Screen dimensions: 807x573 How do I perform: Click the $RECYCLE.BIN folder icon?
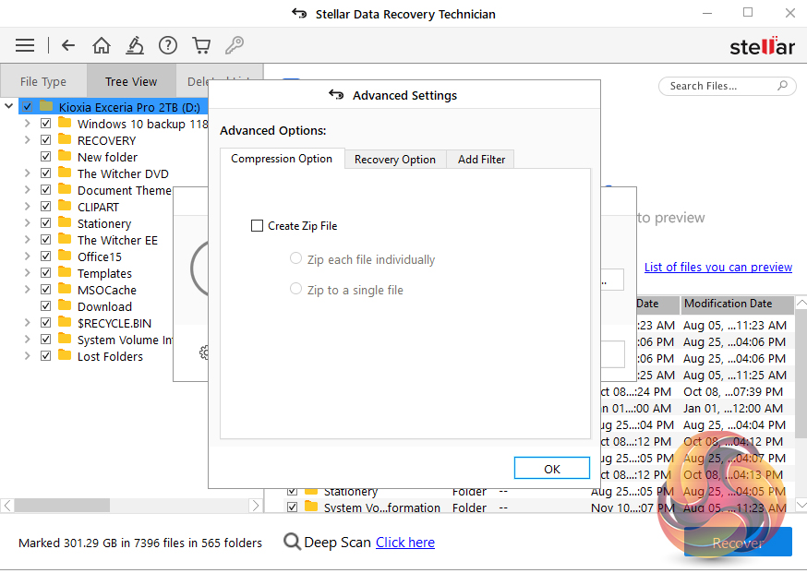click(65, 322)
